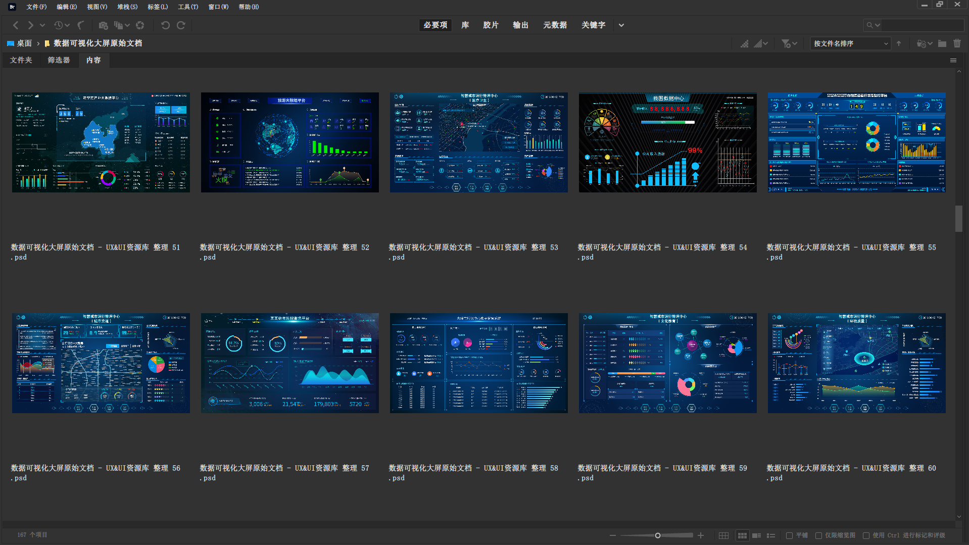Switch to the 必要项 workspace
The image size is (969, 545).
pos(435,25)
